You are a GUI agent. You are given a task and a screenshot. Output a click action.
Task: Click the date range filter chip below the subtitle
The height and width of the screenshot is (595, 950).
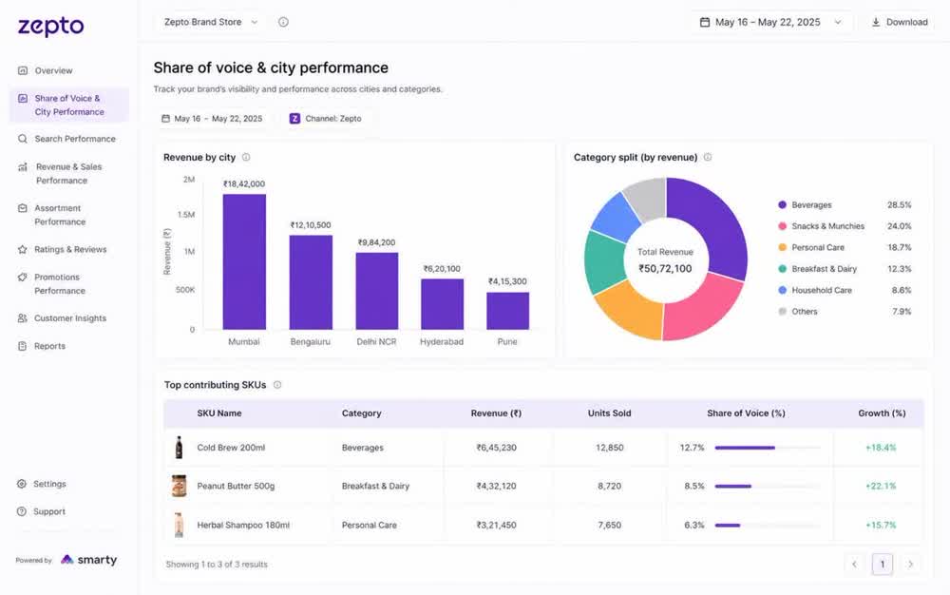pyautogui.click(x=212, y=118)
